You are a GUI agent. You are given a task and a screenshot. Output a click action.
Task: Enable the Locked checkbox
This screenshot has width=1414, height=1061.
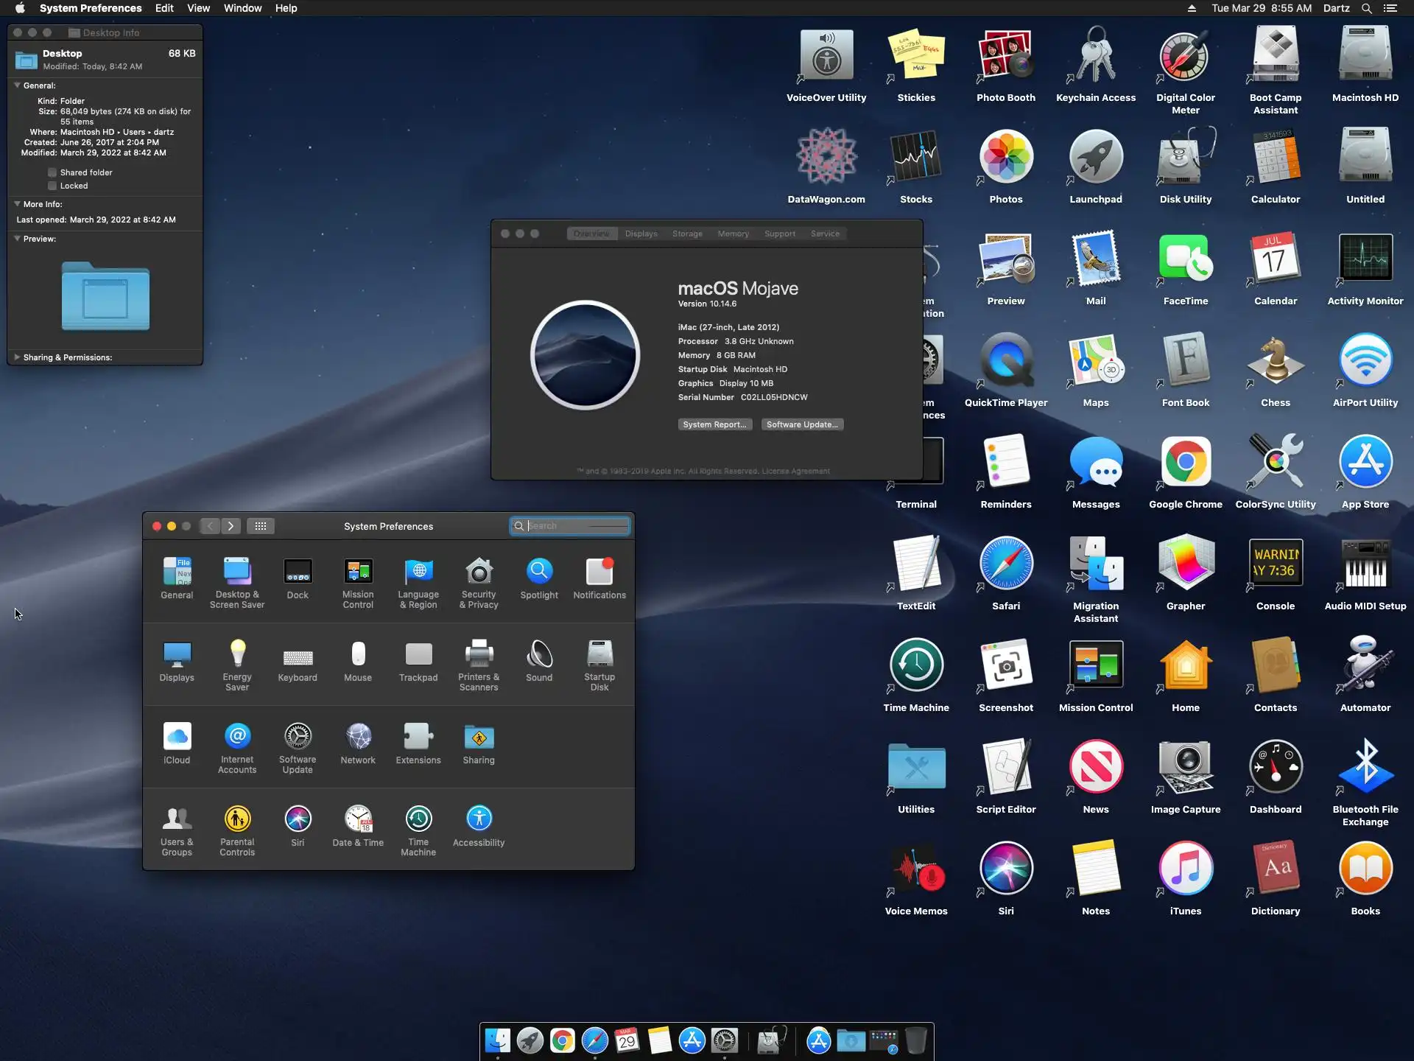point(52,186)
